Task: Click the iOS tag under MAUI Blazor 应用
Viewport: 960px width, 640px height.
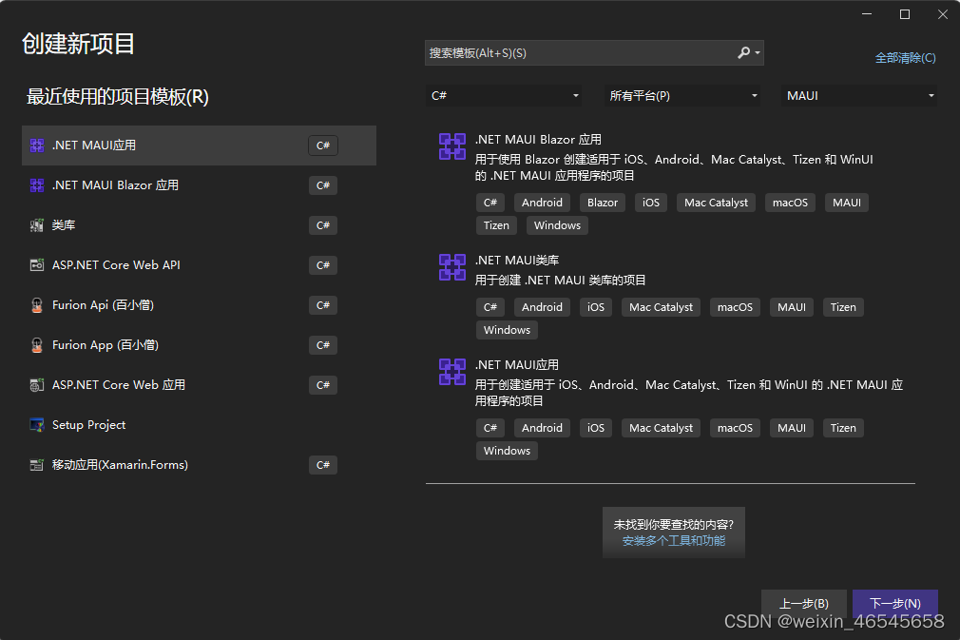Action: tap(651, 203)
